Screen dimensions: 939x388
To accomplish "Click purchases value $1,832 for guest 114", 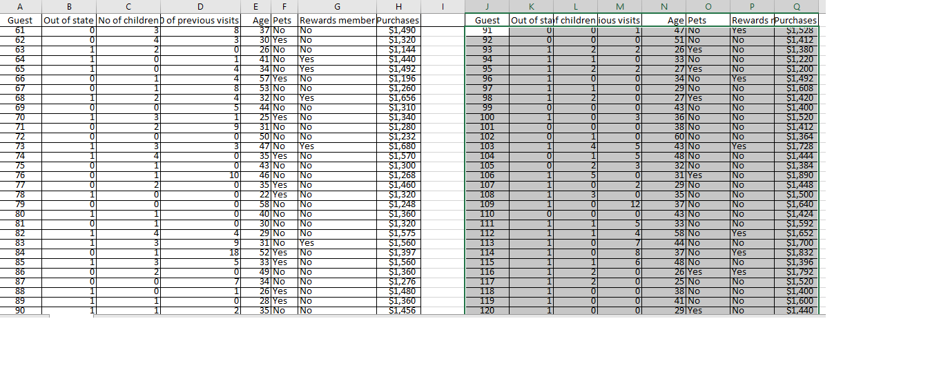I will tap(796, 253).
